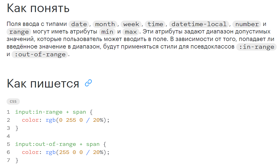Image resolution: width=280 pixels, height=166 pixels.
Task: Click the max attribute code tag
Action: click(x=131, y=32)
